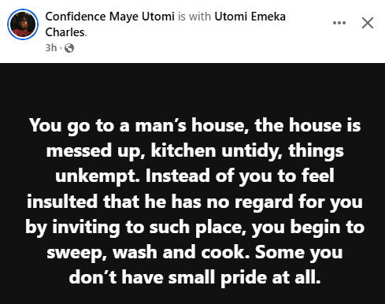Open Confidence Maye Utomi's profile picture

pyautogui.click(x=23, y=24)
